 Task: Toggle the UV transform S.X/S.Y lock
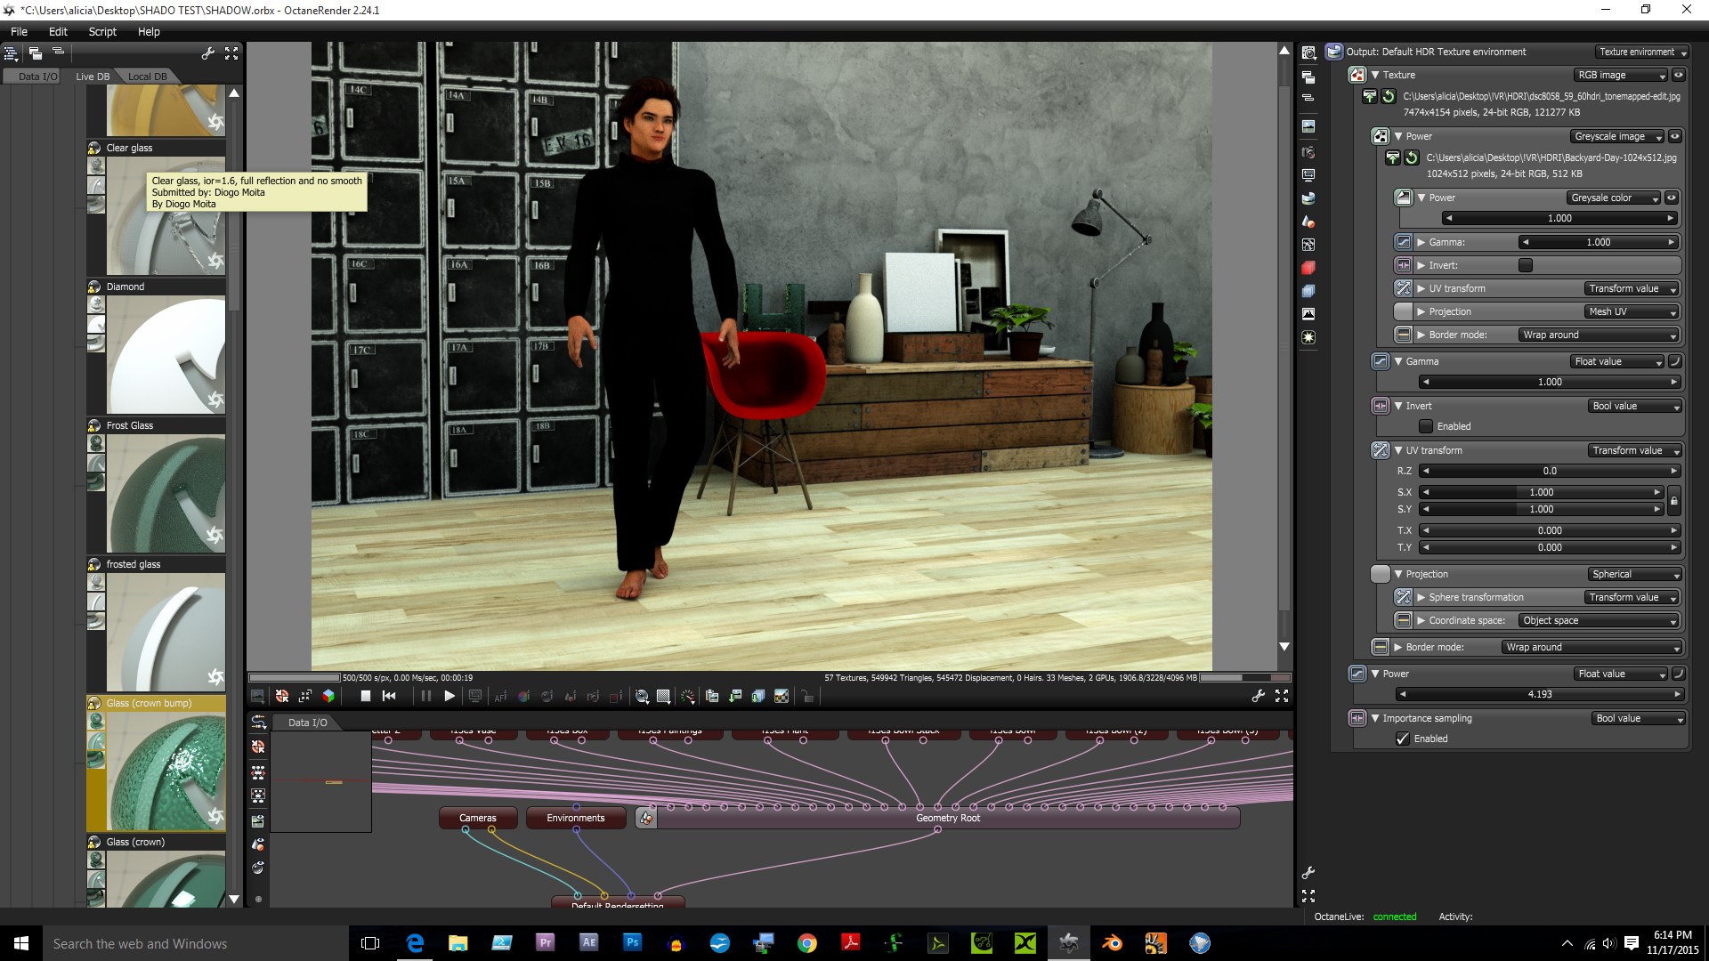click(x=1673, y=501)
